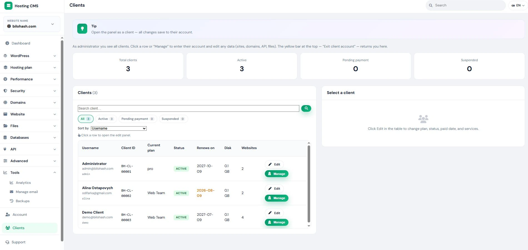Viewport: 528px width, 250px height.
Task: Expand the WordPress menu chevron
Action: [54, 56]
